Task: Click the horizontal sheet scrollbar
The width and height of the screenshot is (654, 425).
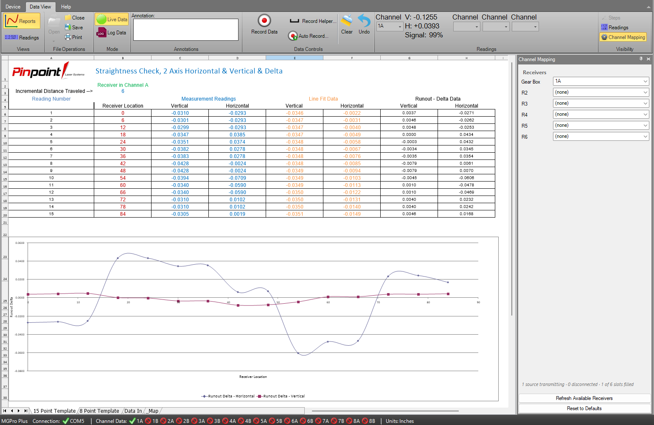Action: pos(385,411)
